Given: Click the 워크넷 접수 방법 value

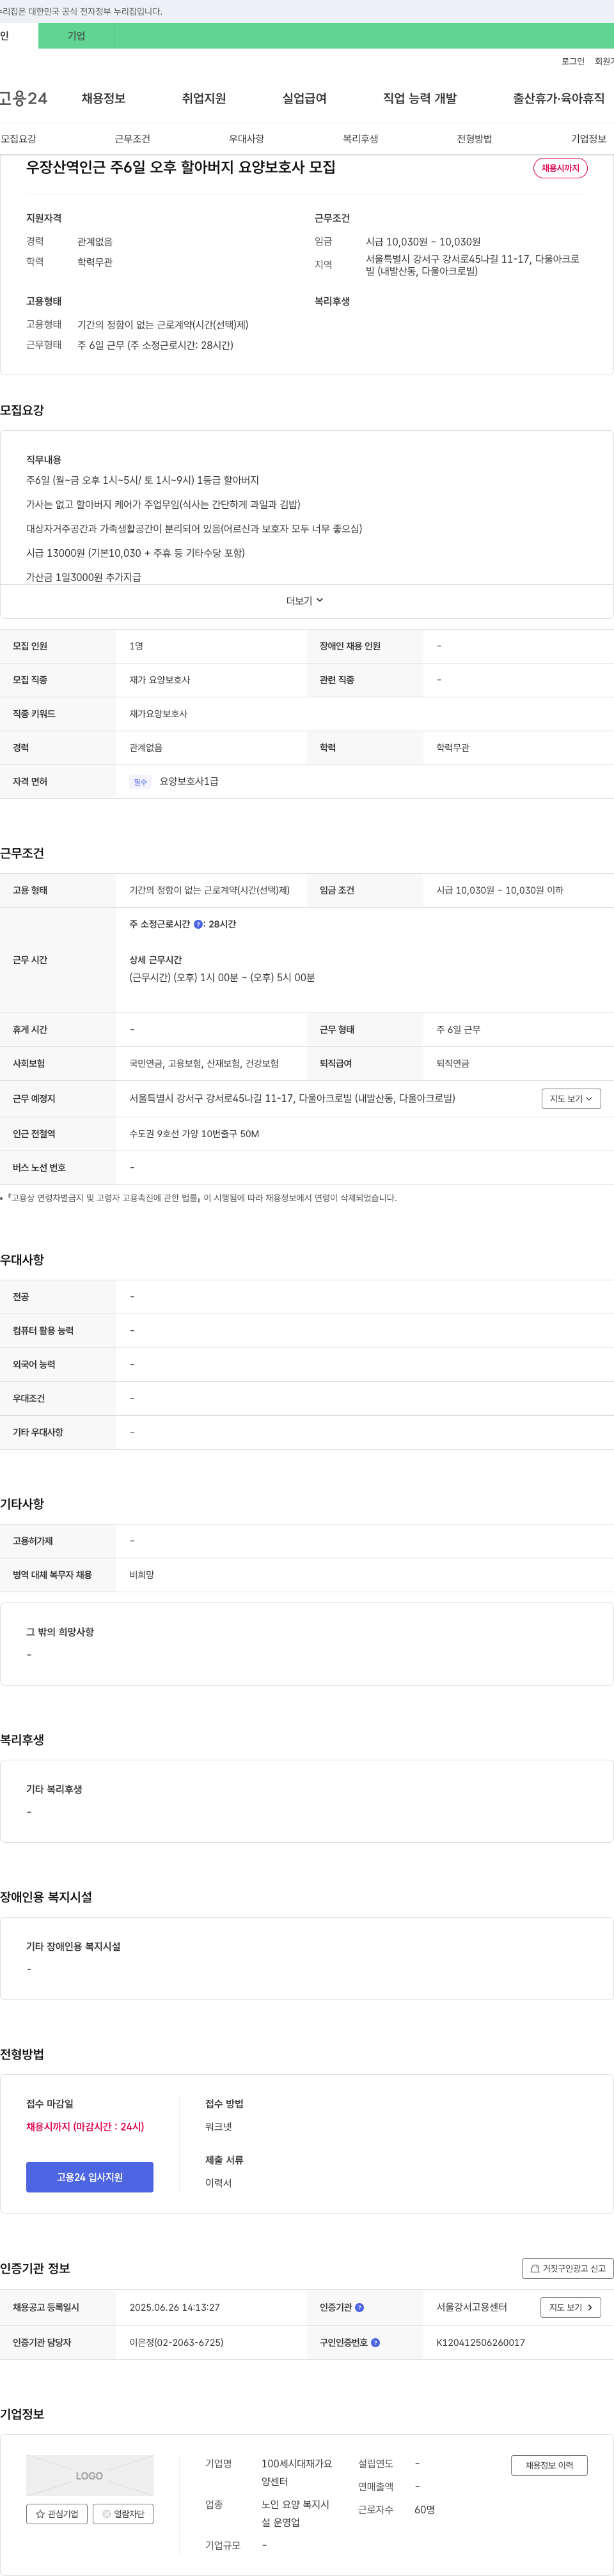Looking at the screenshot, I should click(218, 2127).
